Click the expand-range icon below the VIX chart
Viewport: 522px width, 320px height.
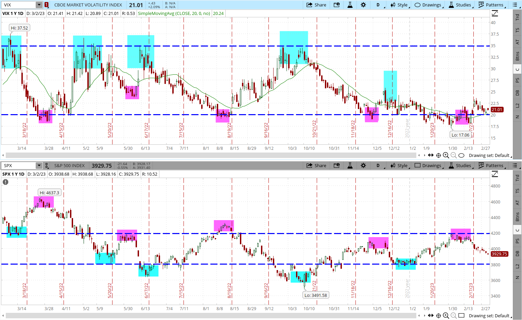[x=431, y=155]
